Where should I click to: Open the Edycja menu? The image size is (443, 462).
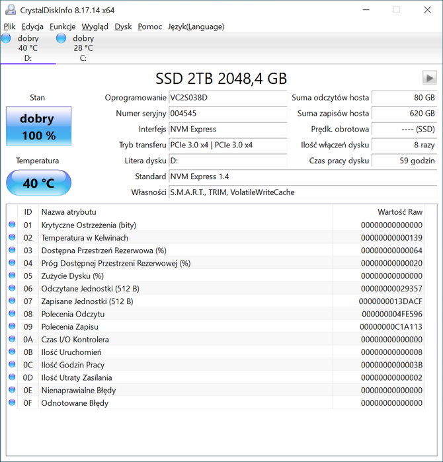[x=32, y=27]
